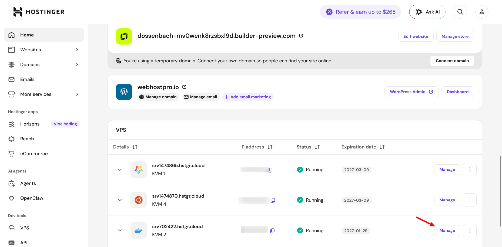Click the page vertical scrollbar

tap(500, 191)
